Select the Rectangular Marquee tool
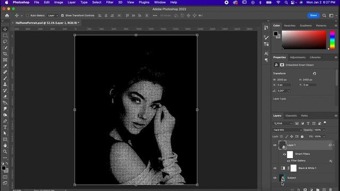The image size is (340, 191). pos(5,36)
